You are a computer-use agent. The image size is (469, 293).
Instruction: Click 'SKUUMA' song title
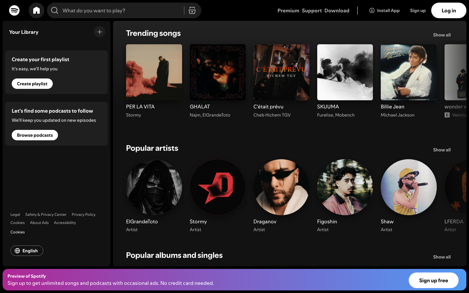tap(328, 106)
